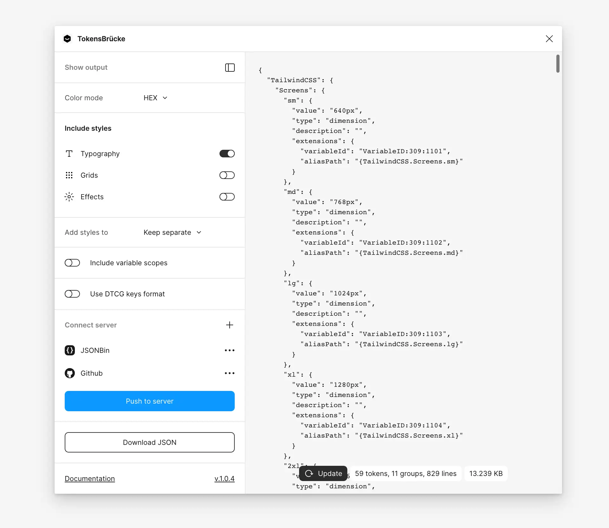609x528 pixels.
Task: Click the Github logo icon
Action: click(x=70, y=373)
